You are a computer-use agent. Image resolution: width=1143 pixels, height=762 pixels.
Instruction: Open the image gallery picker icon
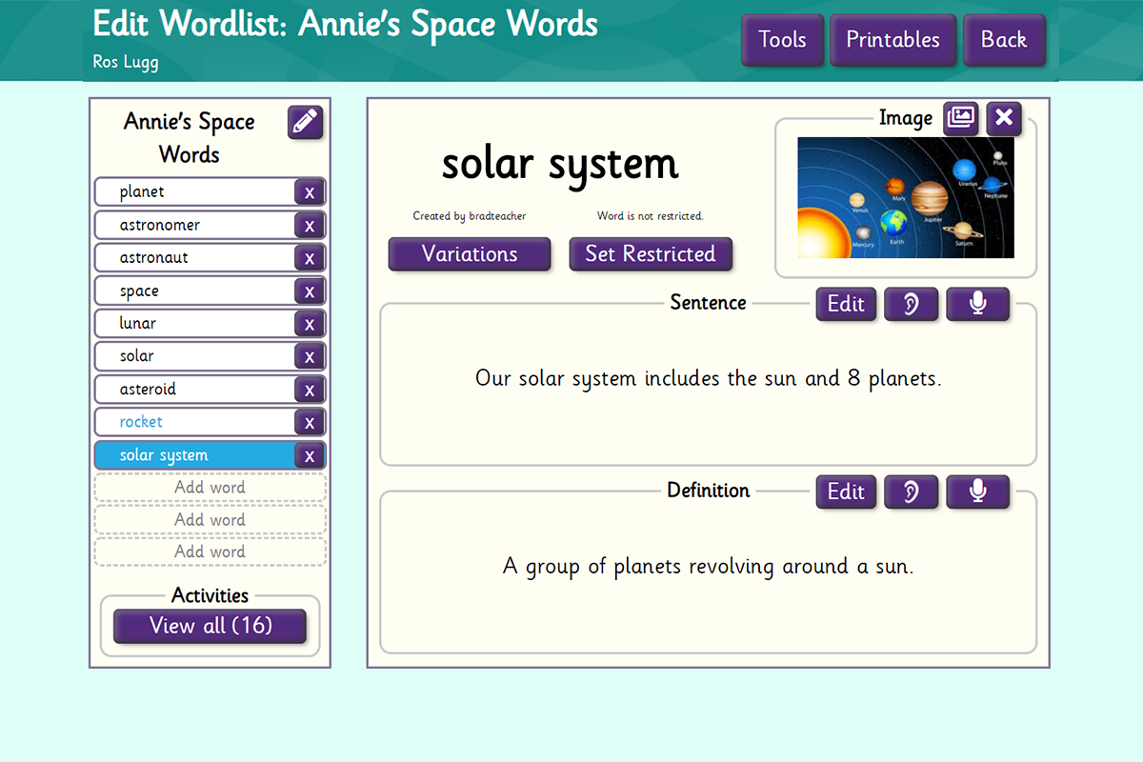961,118
